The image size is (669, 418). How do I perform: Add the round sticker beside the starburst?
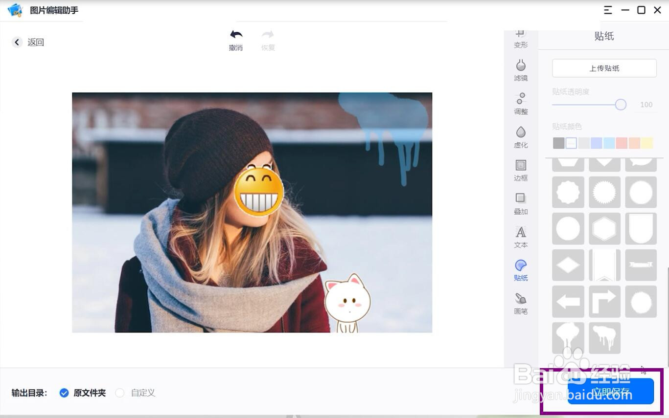click(x=641, y=192)
